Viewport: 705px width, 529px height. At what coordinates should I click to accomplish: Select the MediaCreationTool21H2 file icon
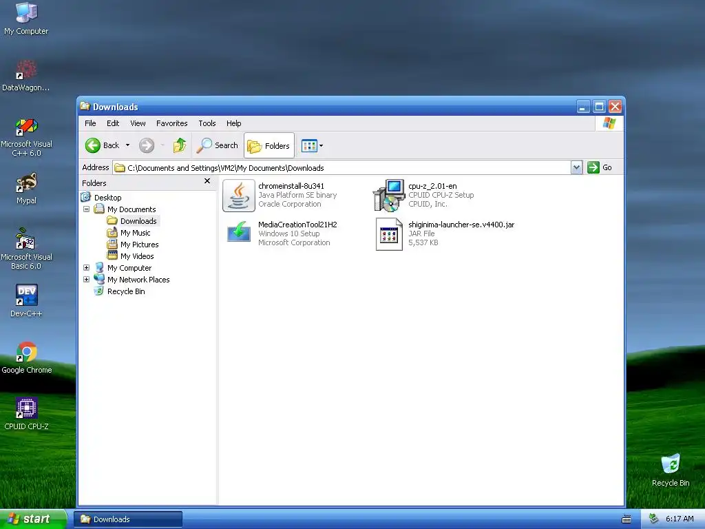point(239,233)
